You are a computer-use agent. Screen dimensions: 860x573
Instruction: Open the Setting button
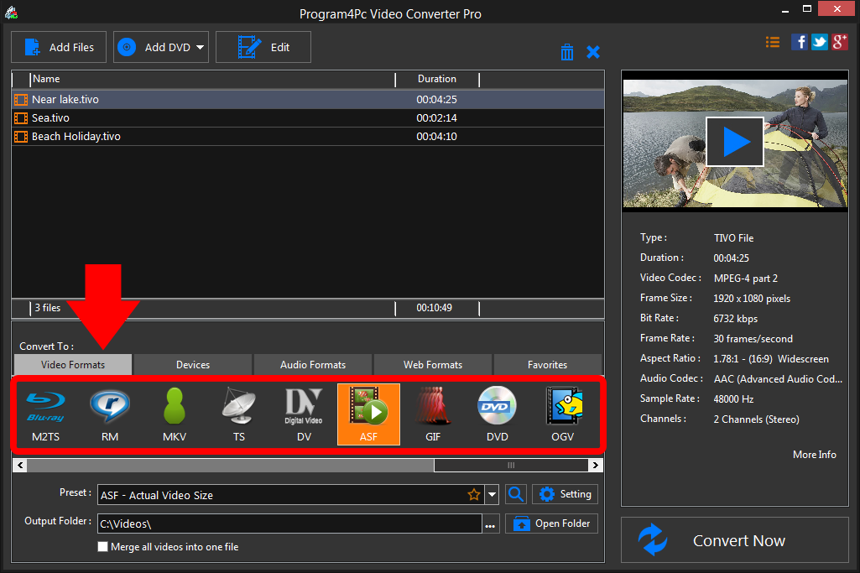(x=565, y=494)
